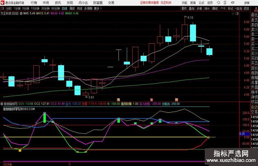This screenshot has height=166, width=258.
Task: Add stock via +自选 button
Action: [x=239, y=8]
